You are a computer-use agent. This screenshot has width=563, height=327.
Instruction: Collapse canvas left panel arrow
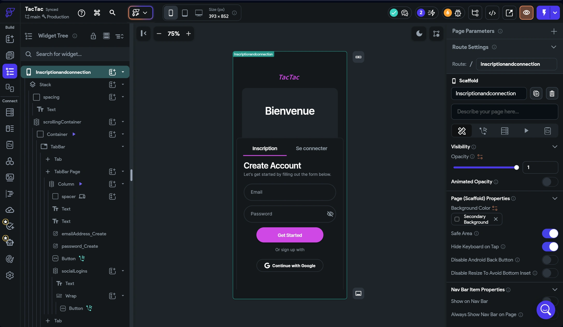[143, 33]
